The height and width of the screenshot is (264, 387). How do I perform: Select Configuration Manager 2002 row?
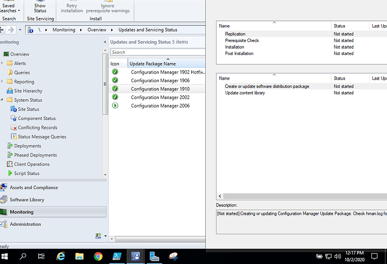pos(157,97)
